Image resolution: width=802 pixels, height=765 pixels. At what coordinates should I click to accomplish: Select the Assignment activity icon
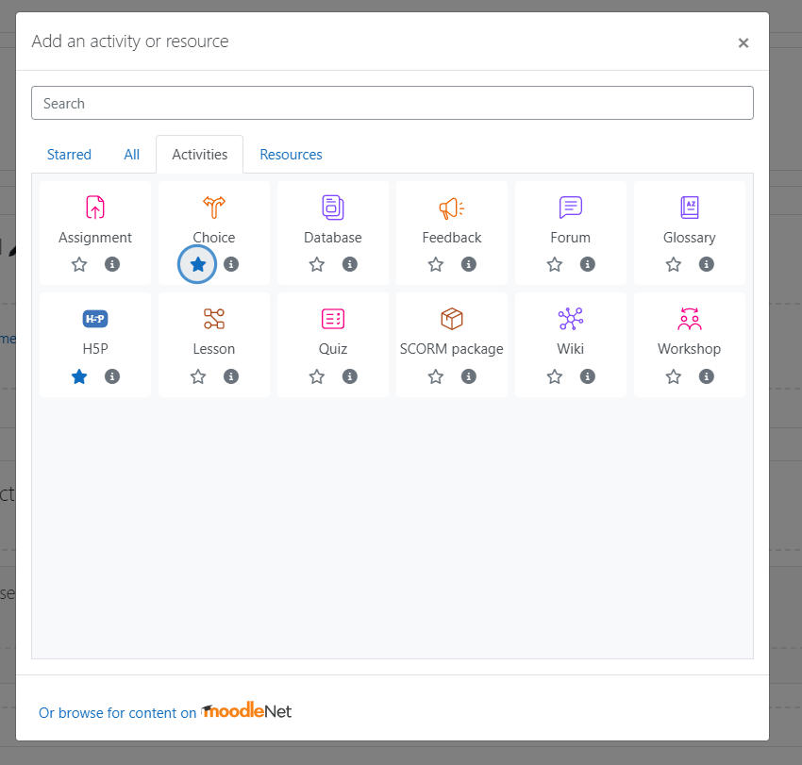coord(95,208)
